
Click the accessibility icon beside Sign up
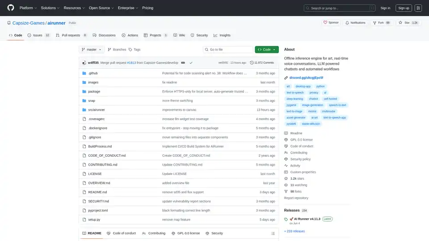pos(418,8)
